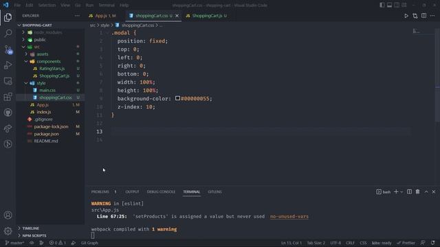The image size is (440, 247).
Task: Open notifications bell in status bar
Action: (433, 243)
